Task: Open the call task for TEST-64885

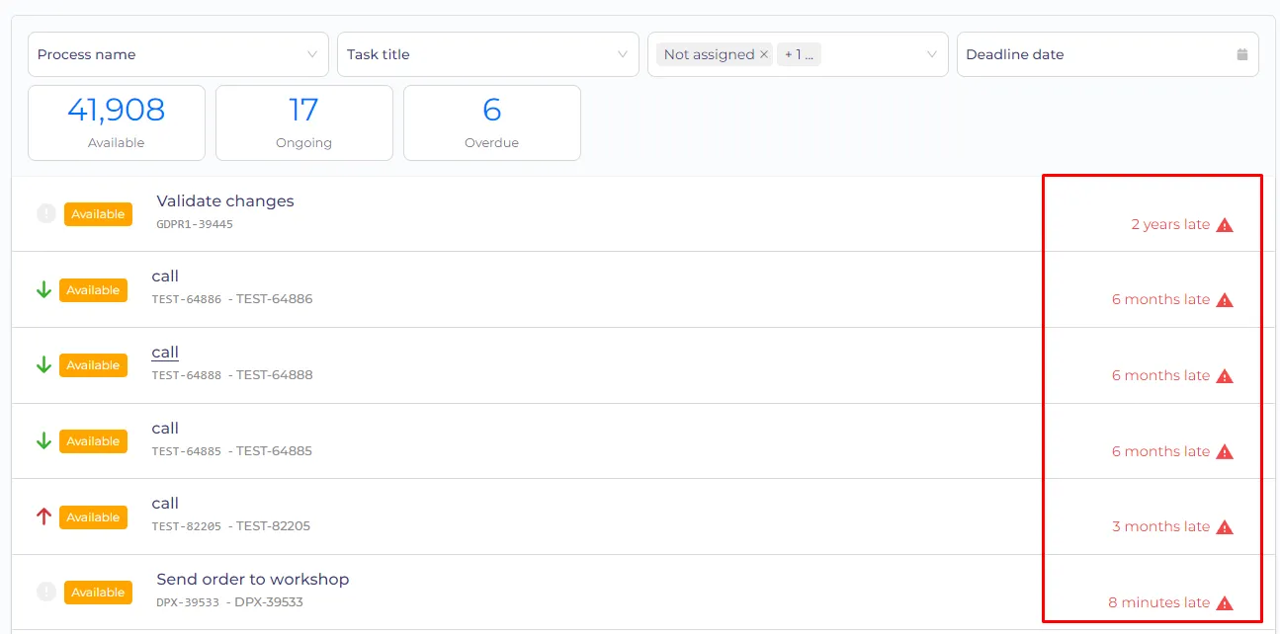Action: (165, 428)
